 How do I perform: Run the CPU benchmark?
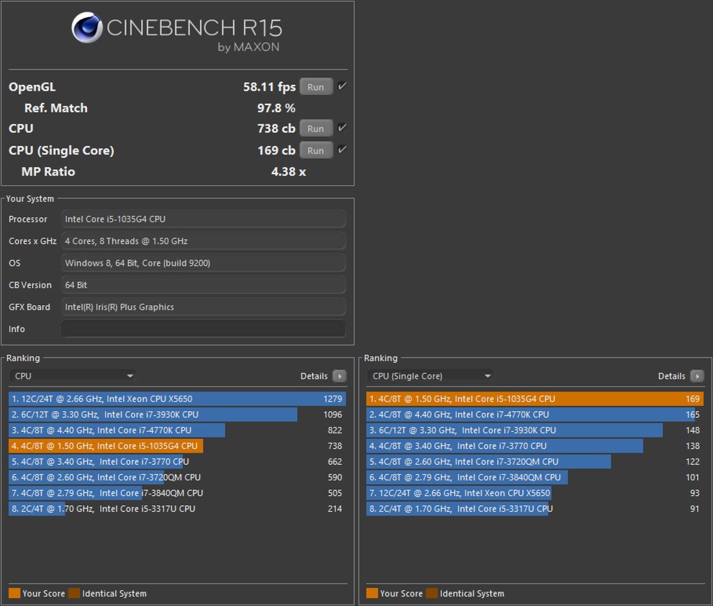(316, 128)
